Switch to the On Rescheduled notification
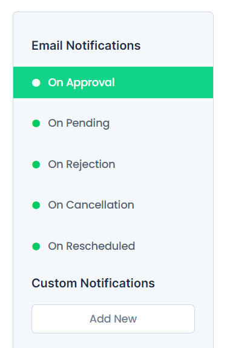Screen dimensions: 227x348 point(113,246)
